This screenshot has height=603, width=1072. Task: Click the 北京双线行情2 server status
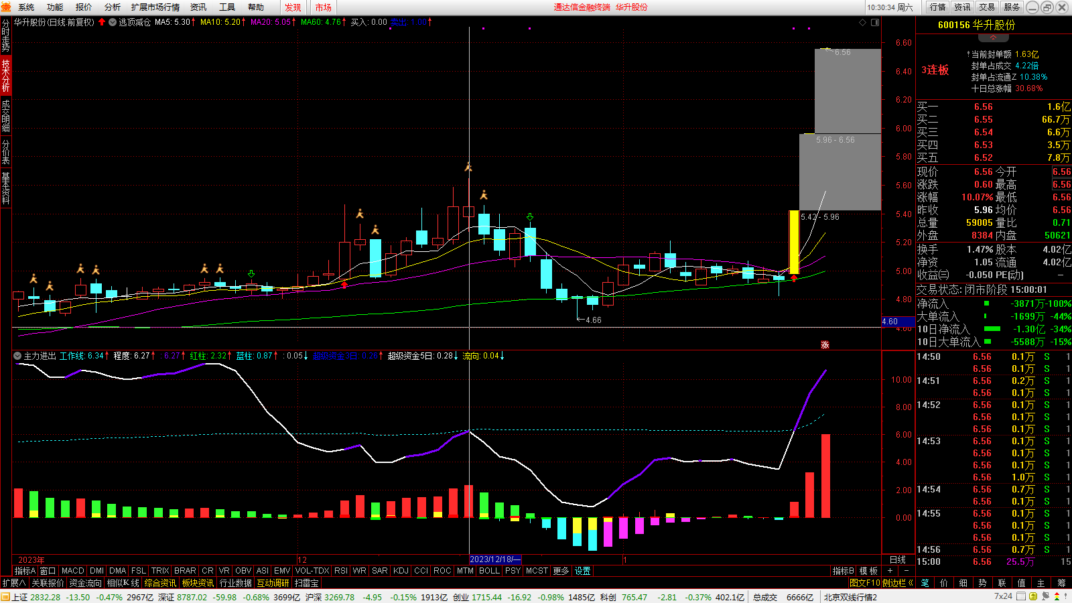point(851,597)
